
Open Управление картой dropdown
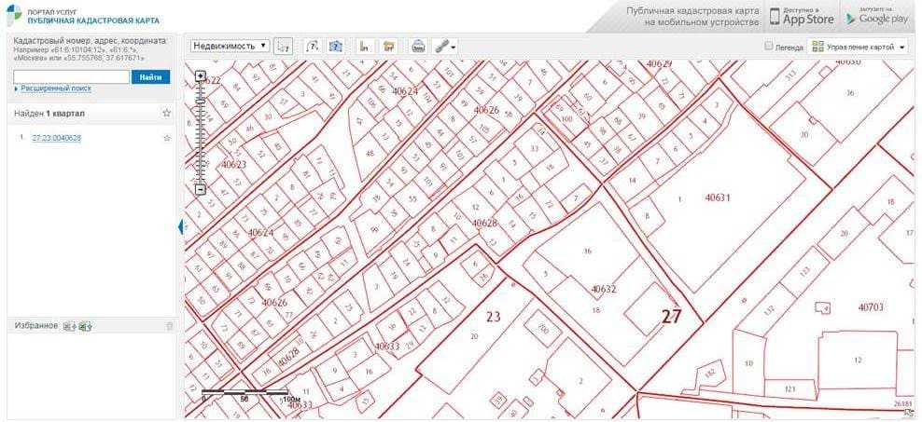point(859,46)
